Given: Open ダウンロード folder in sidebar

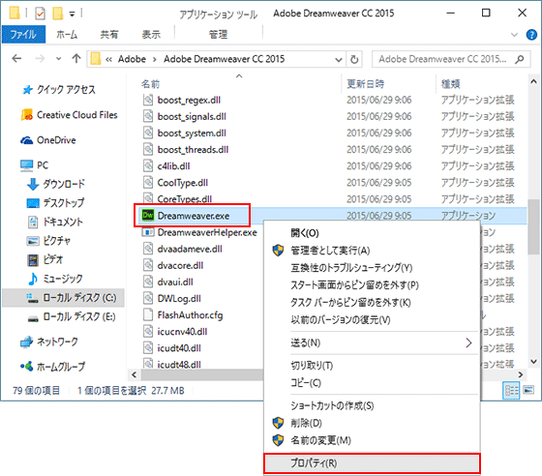Looking at the screenshot, I should (56, 184).
